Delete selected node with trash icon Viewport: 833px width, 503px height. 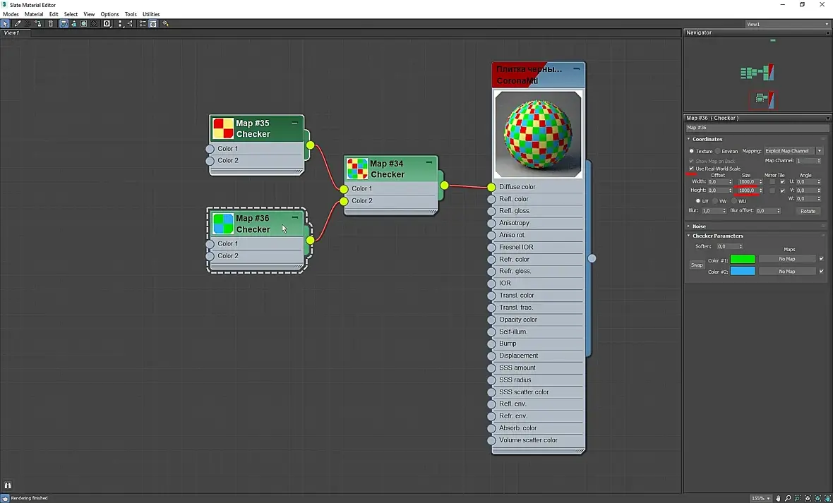50,23
